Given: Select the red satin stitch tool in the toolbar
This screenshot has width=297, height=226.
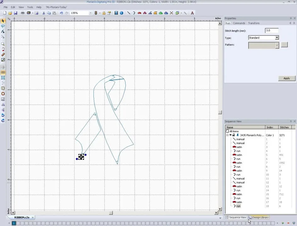Looking at the screenshot, I should tap(139, 13).
